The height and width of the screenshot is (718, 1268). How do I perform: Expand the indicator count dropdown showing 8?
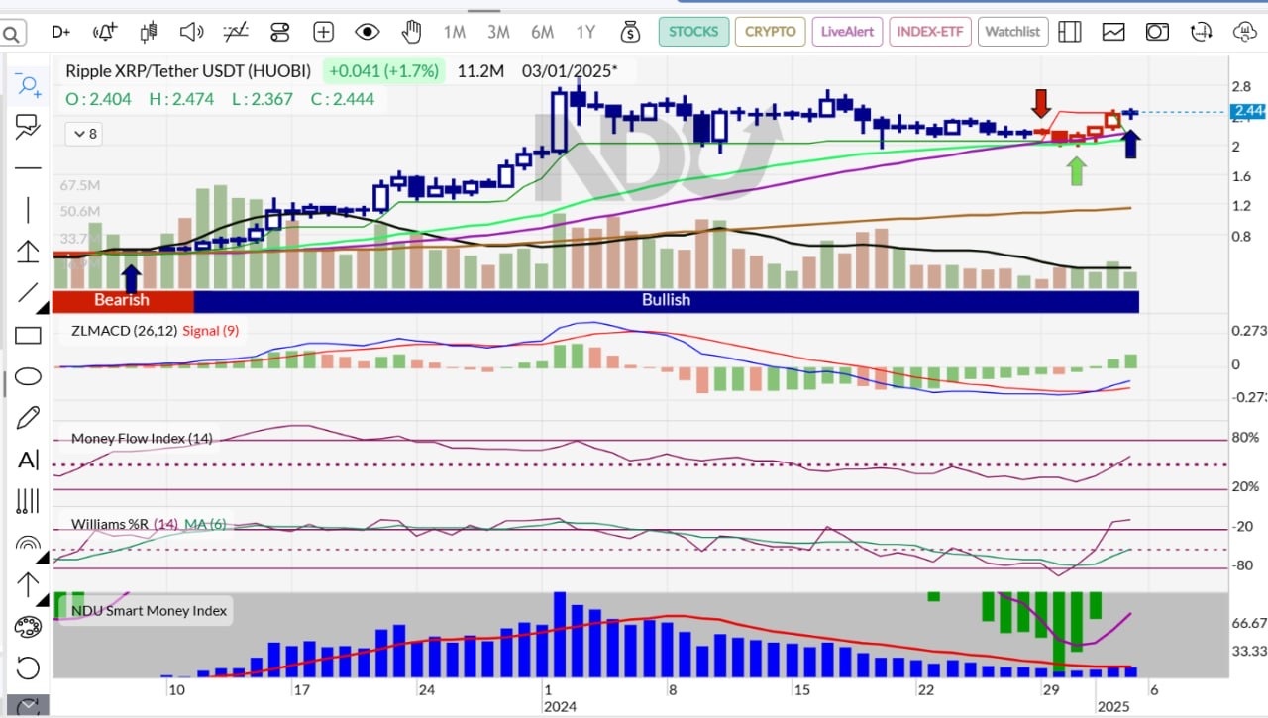83,133
